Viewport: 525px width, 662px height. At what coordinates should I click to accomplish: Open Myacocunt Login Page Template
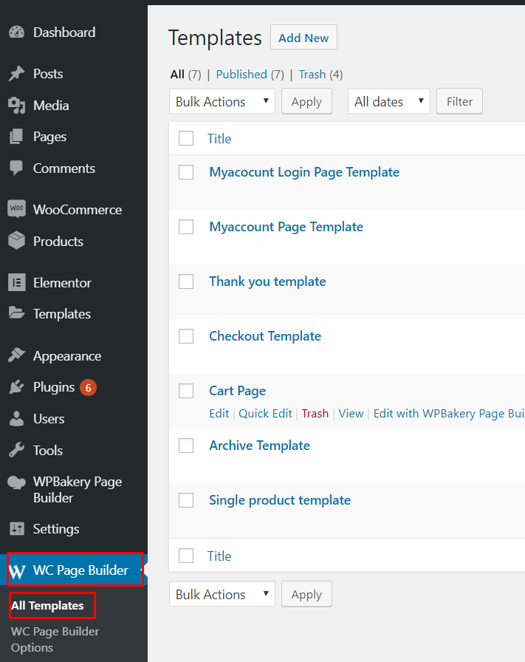tap(304, 172)
